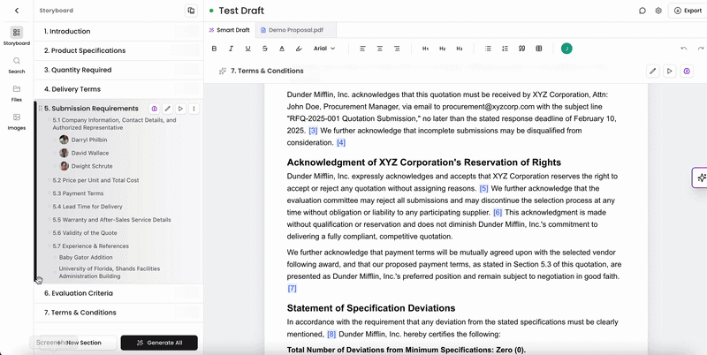Select the Smart Draft tab
Screen dimensions: 707x355
(x=229, y=30)
